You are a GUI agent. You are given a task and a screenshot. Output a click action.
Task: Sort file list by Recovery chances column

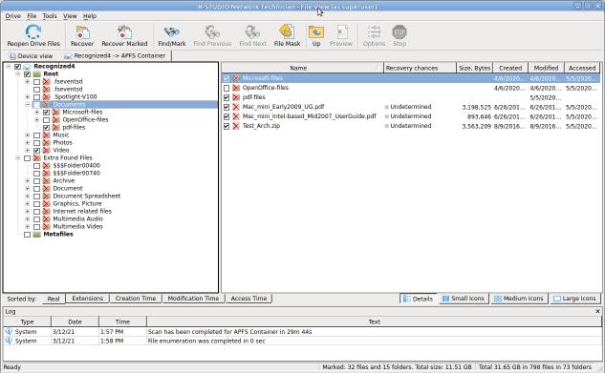coord(420,68)
